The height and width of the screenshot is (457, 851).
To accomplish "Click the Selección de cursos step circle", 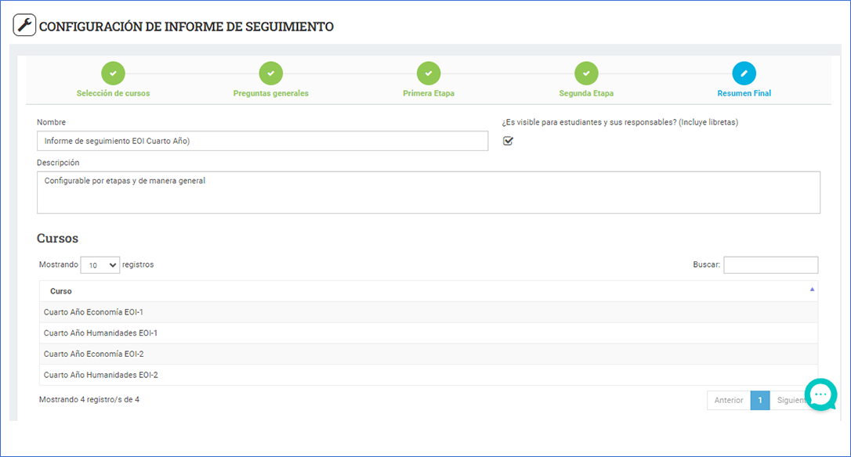I will 113,74.
